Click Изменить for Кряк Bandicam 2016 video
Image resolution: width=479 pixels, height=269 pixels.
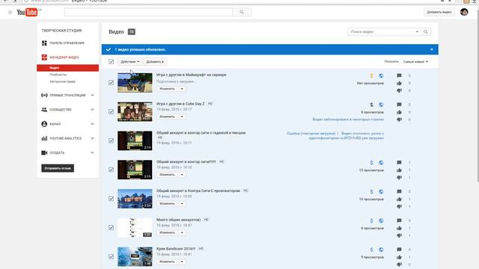[167, 262]
